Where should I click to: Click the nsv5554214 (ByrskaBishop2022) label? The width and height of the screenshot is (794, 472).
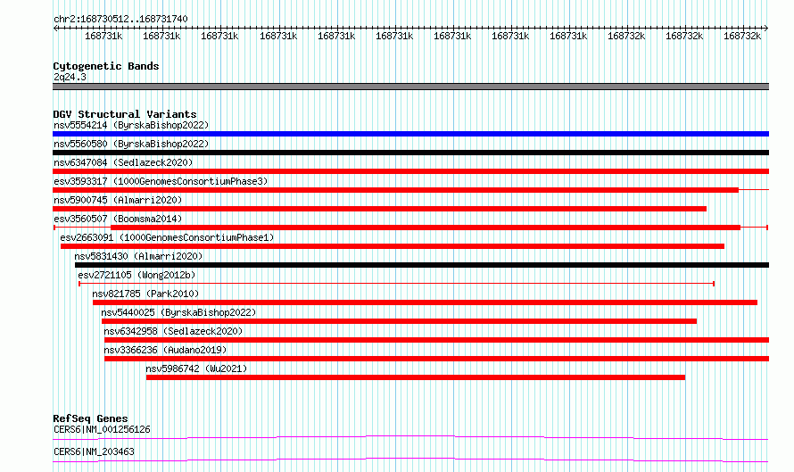pyautogui.click(x=131, y=125)
